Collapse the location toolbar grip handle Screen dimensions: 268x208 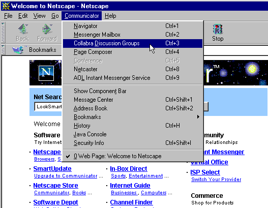3,50
